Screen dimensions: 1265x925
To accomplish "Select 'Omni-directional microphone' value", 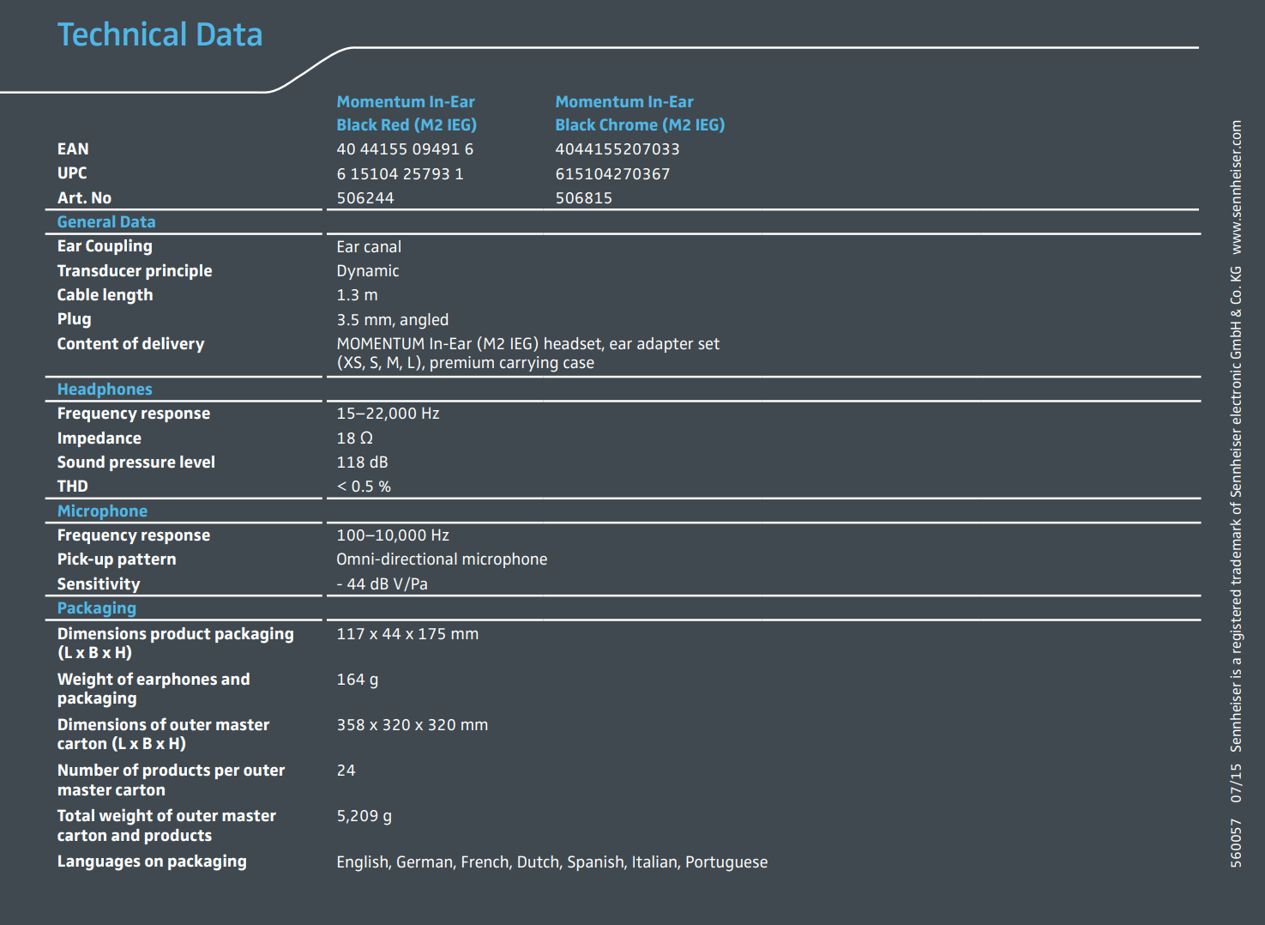I will [442, 559].
